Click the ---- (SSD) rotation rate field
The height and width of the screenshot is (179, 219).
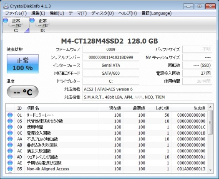pos(197,65)
